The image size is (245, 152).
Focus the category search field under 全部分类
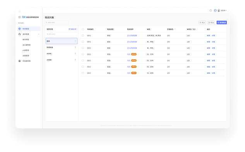[62, 34]
